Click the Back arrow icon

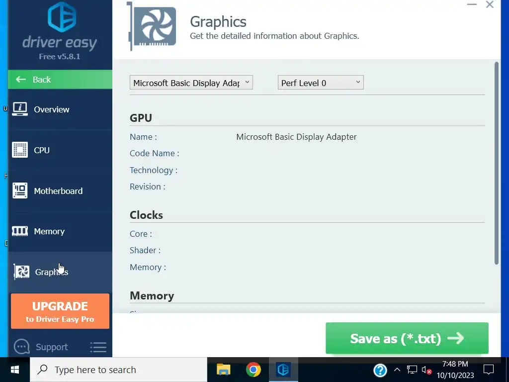tap(21, 79)
